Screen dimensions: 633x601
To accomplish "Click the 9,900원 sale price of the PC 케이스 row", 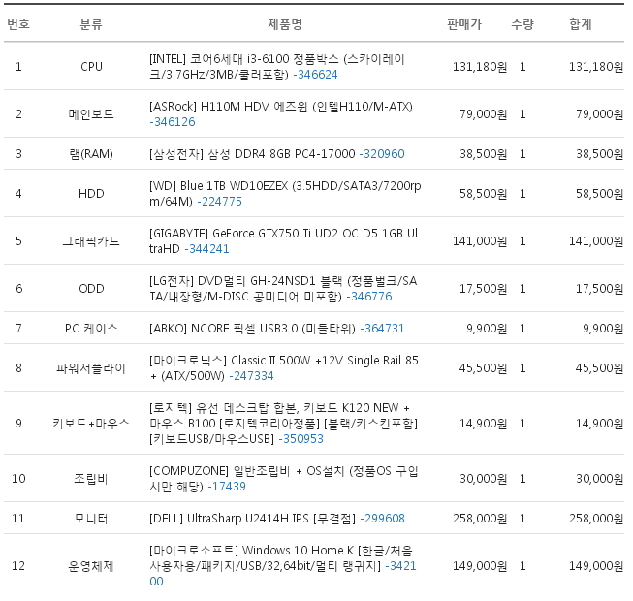I will pos(487,329).
